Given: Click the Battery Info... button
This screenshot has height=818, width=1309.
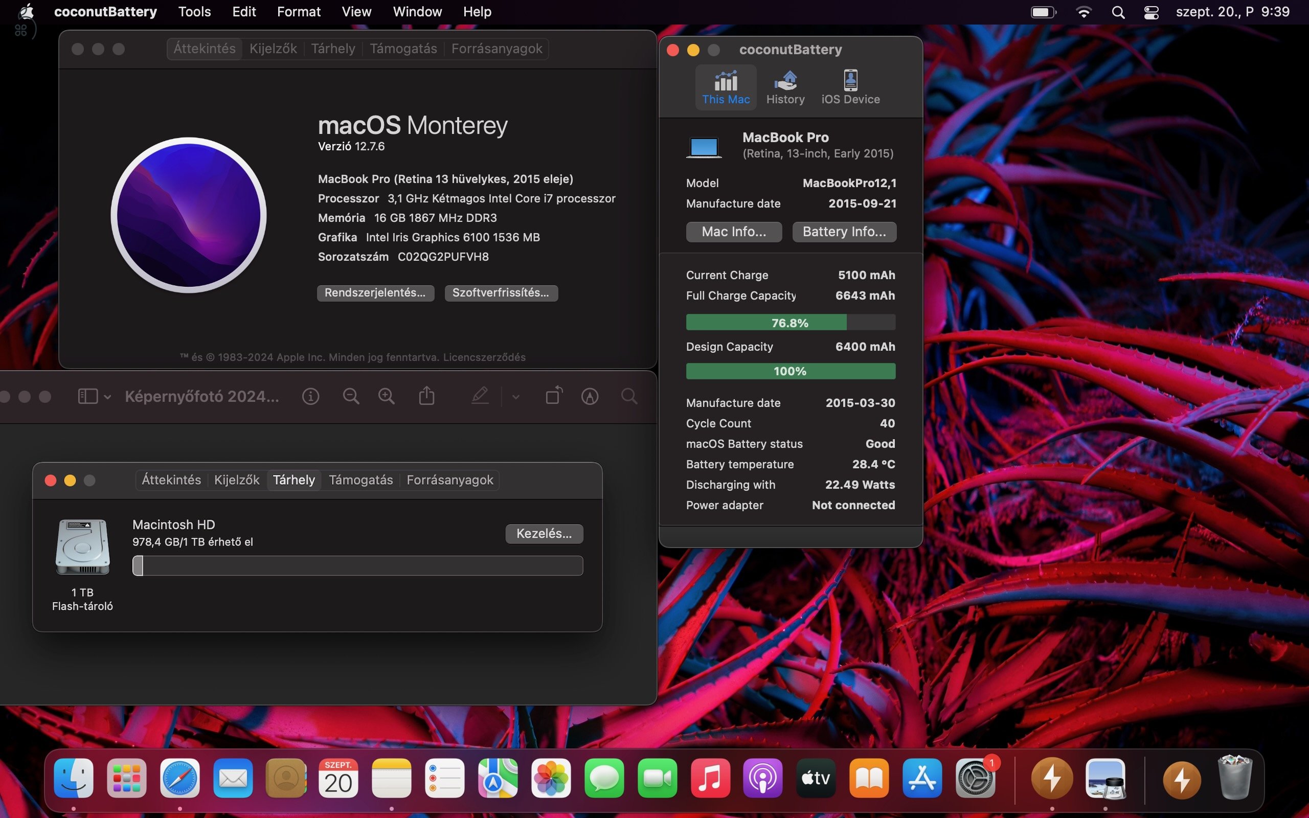Looking at the screenshot, I should tap(844, 232).
